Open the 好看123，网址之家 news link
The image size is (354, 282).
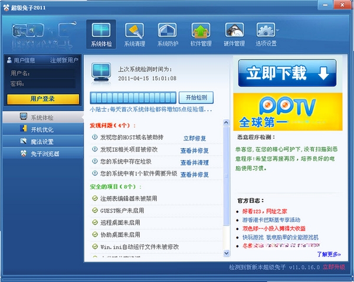[264, 211]
